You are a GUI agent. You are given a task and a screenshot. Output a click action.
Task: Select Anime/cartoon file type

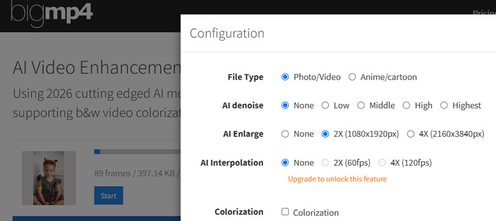352,77
